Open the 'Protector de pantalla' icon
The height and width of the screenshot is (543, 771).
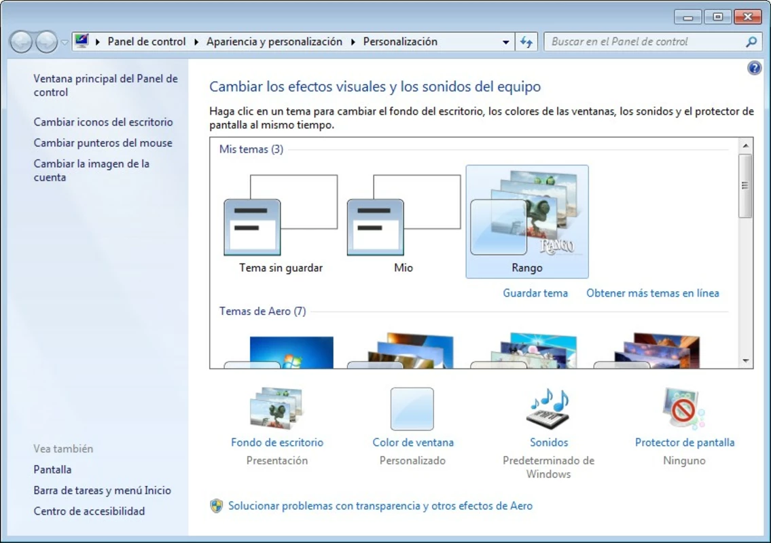pyautogui.click(x=684, y=409)
